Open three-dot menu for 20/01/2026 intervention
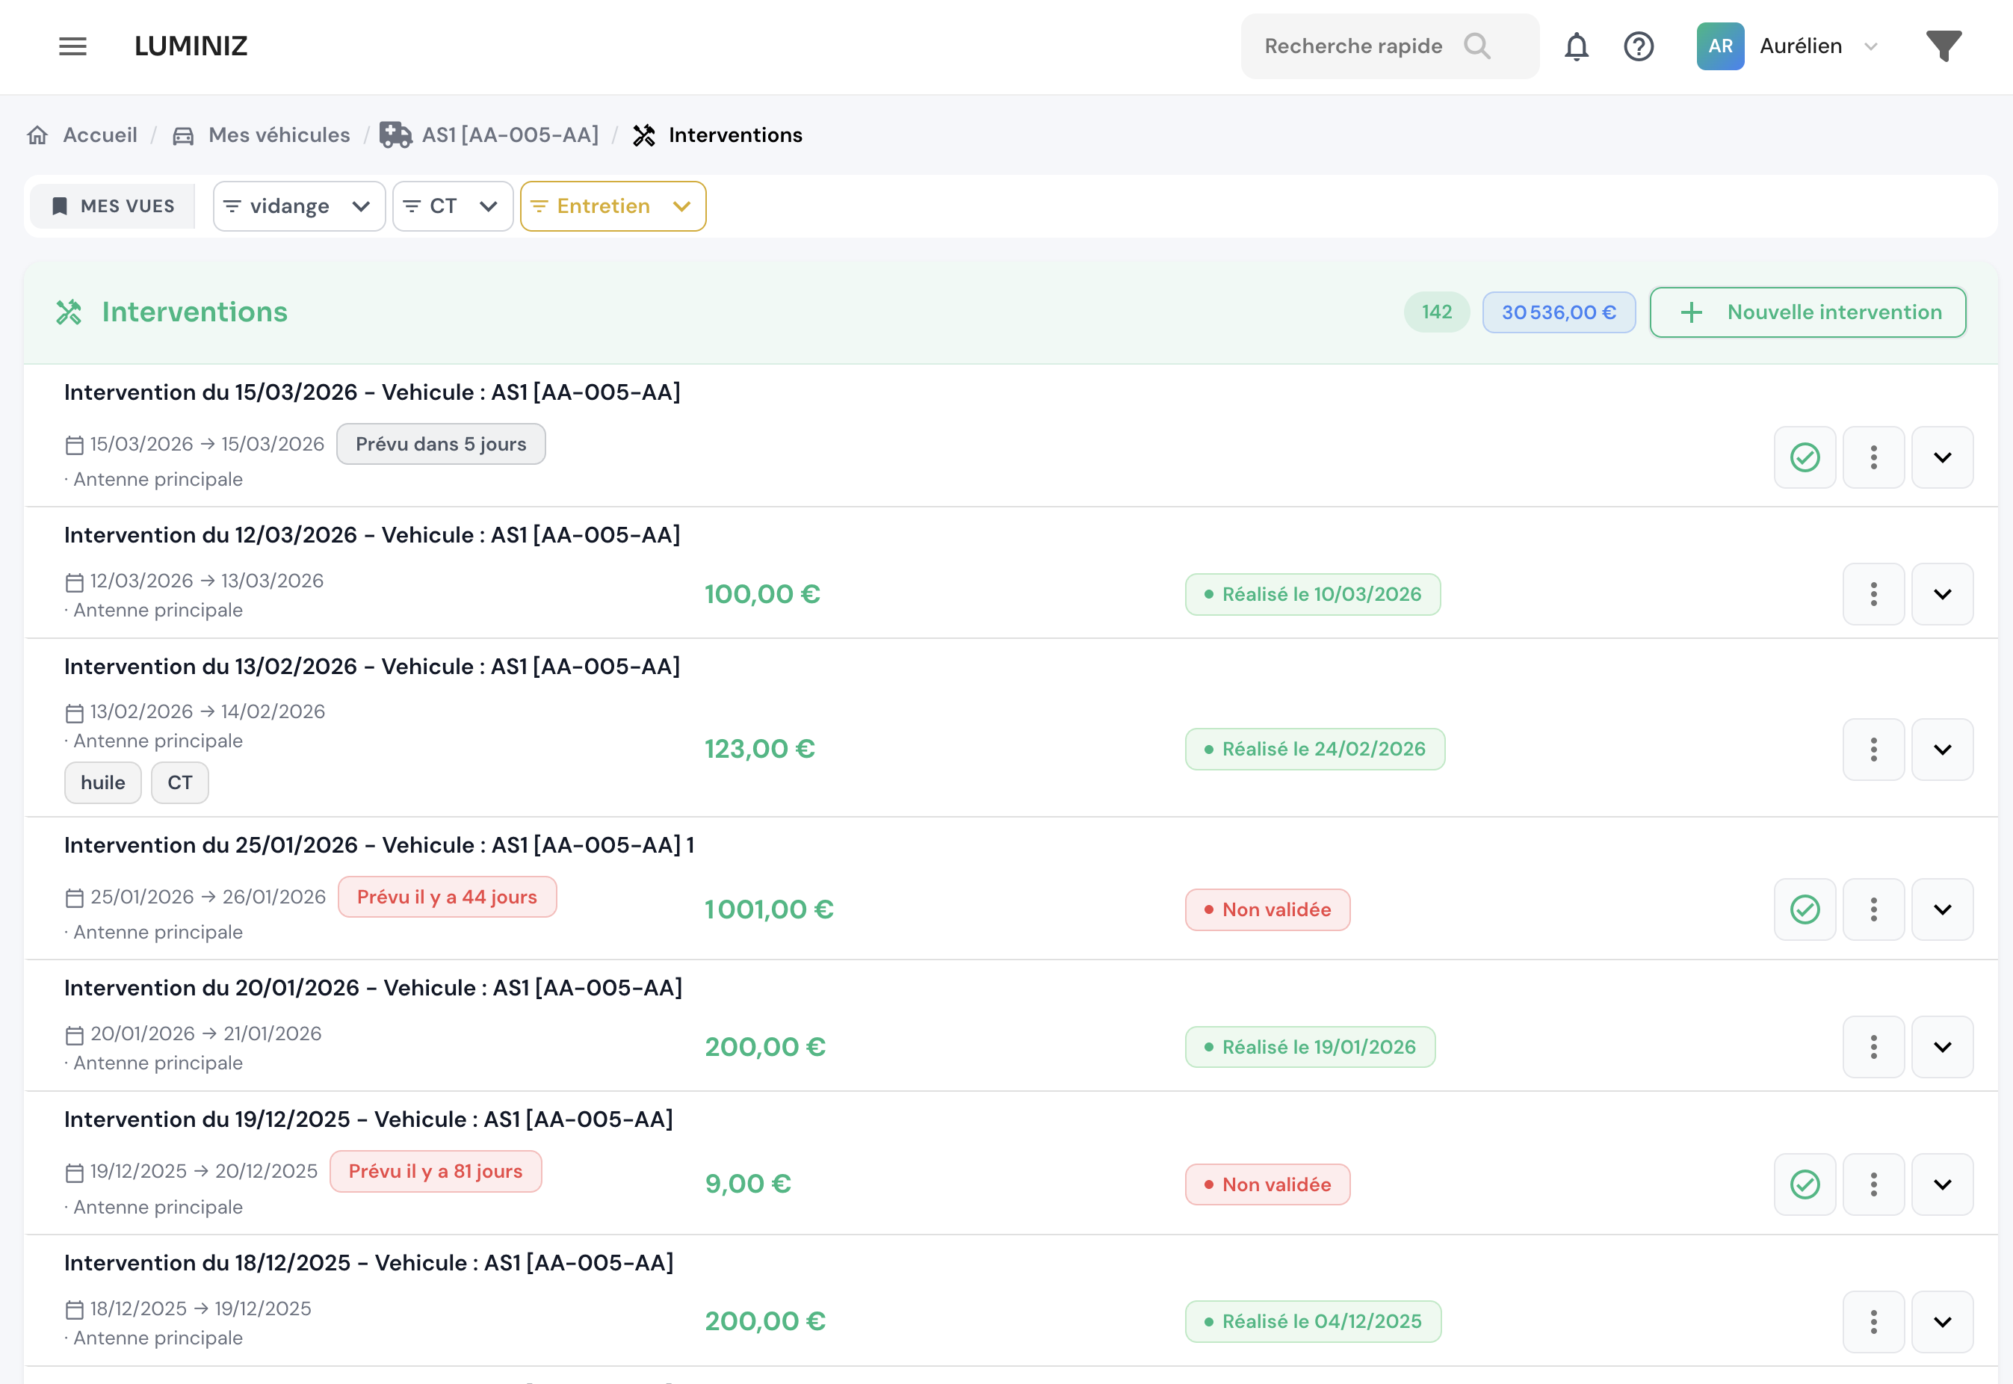2013x1384 pixels. tap(1873, 1047)
